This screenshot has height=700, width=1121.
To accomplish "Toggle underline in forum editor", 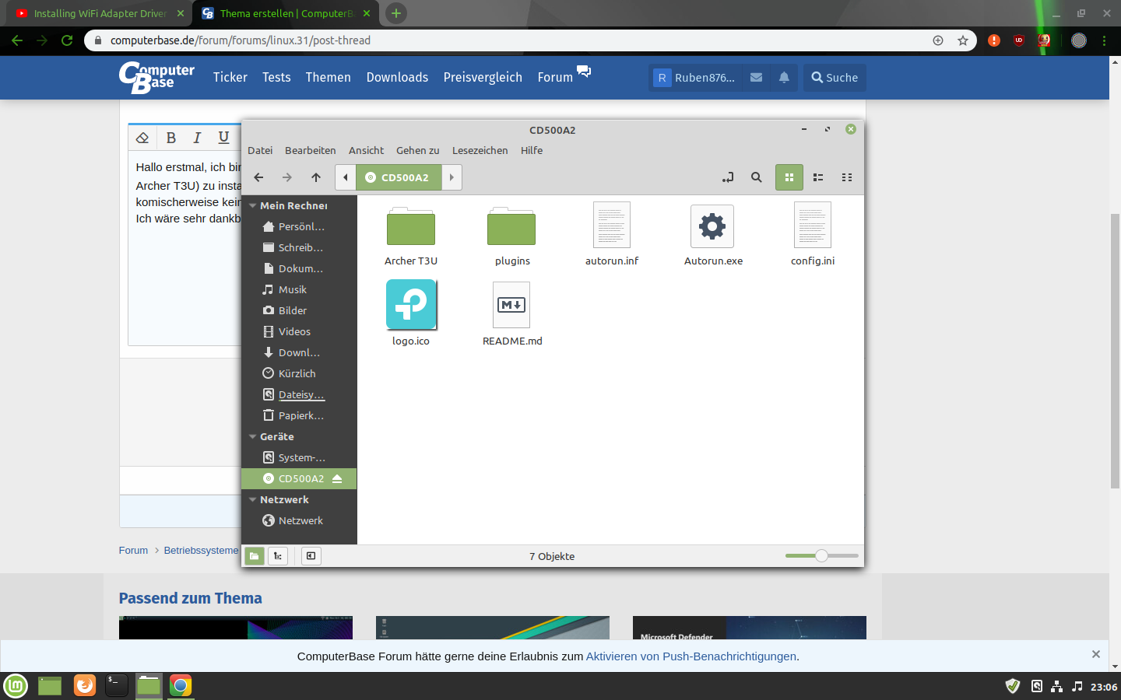I will (223, 138).
